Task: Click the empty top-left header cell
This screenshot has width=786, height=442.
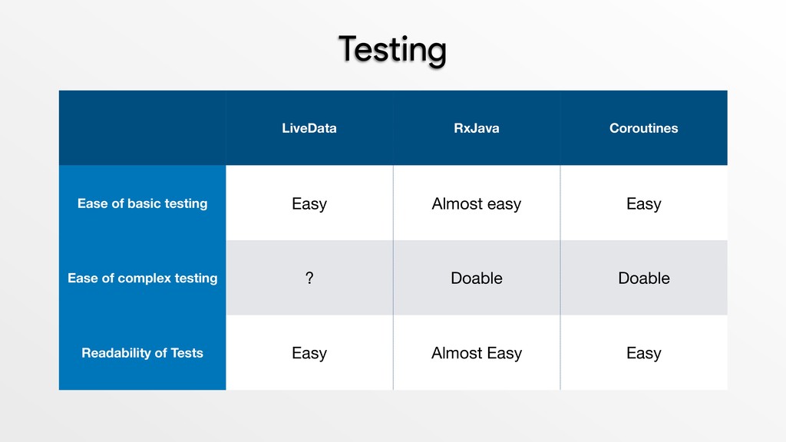Action: [142, 128]
